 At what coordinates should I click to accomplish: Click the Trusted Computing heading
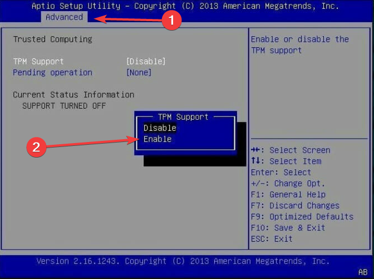click(52, 39)
